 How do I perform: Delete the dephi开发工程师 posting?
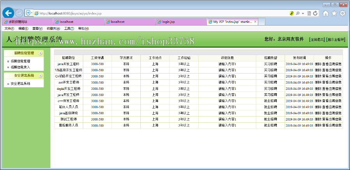pyautogui.click(x=318, y=88)
